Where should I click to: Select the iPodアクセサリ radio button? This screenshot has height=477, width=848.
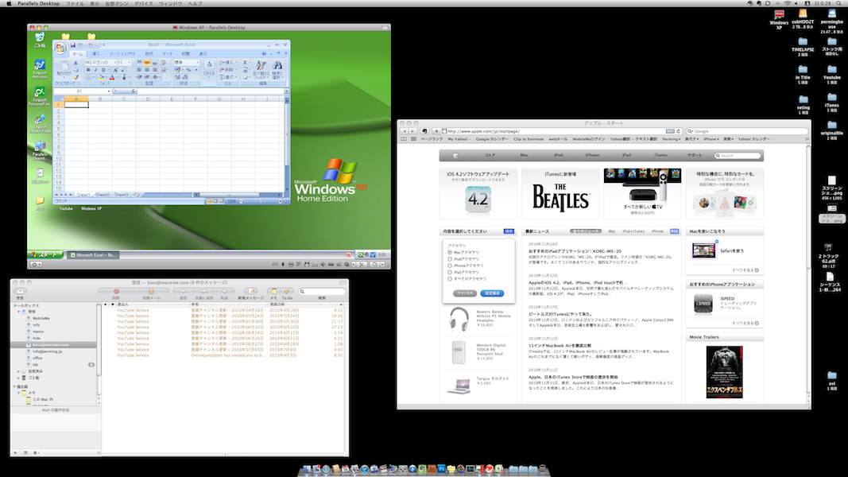tap(449, 259)
